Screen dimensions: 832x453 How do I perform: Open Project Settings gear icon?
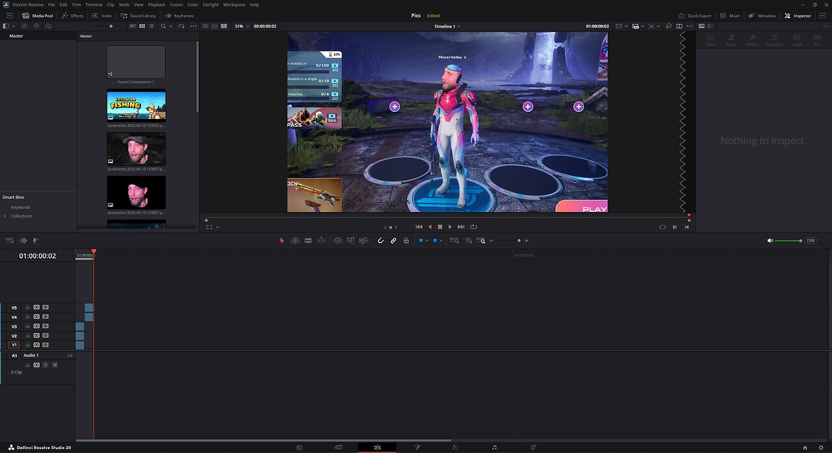[x=822, y=447]
